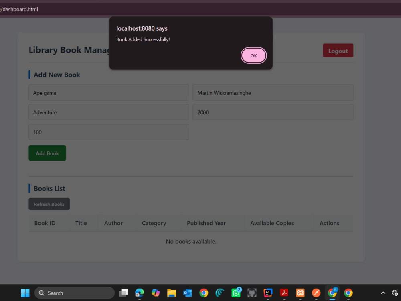Switch to the active Chrome profile window icon
Viewport: 401px width, 301px height.
point(332,293)
